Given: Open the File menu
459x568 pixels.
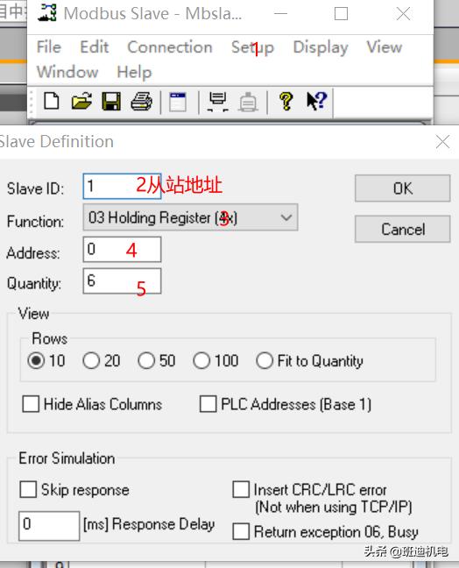Looking at the screenshot, I should pos(49,47).
